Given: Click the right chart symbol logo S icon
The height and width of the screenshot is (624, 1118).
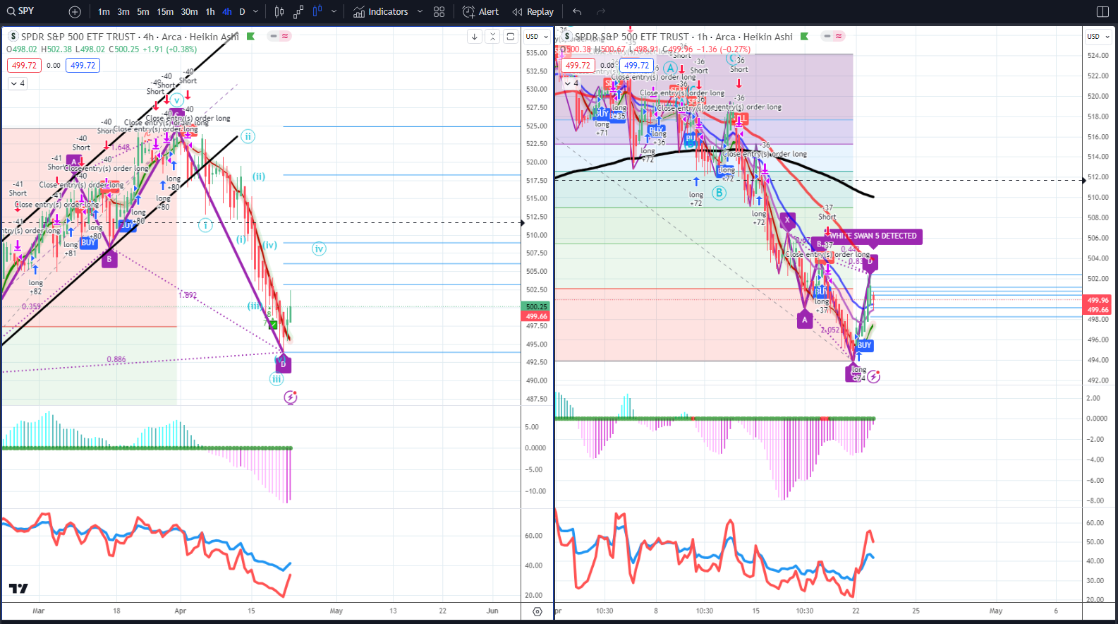Looking at the screenshot, I should pyautogui.click(x=566, y=37).
